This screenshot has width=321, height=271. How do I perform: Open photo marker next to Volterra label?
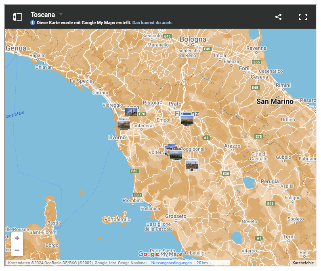pos(170,149)
